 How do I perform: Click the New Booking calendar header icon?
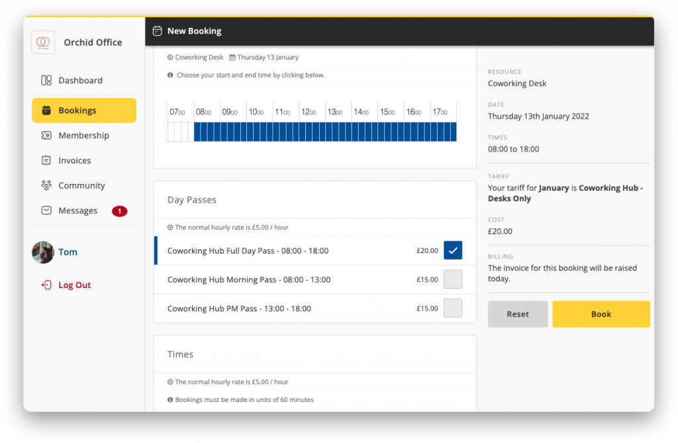click(158, 31)
